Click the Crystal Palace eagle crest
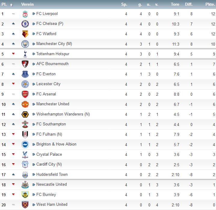 point(25,154)
